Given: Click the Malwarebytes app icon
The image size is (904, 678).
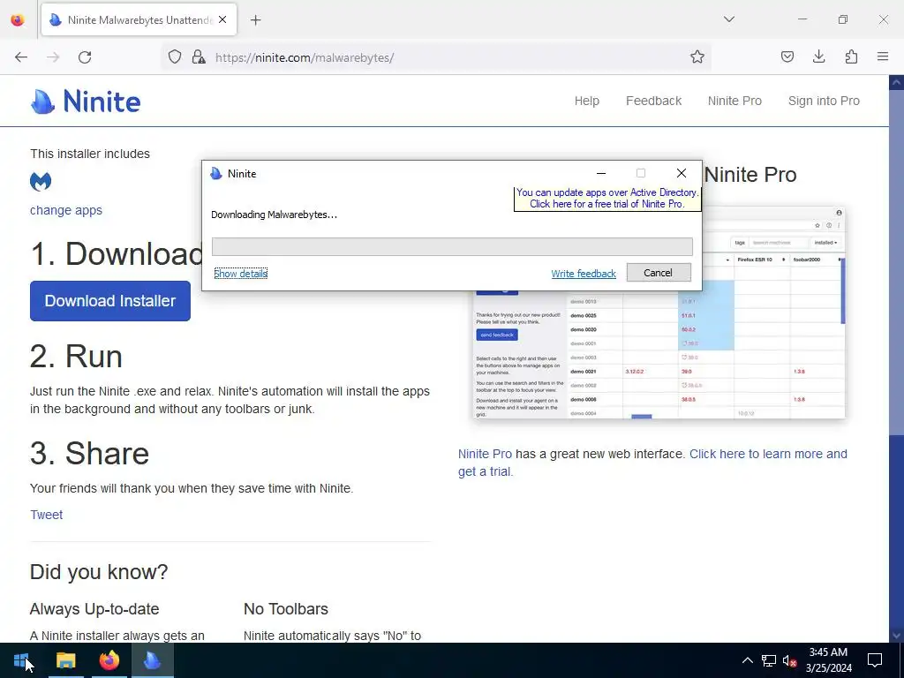Looking at the screenshot, I should pyautogui.click(x=41, y=182).
